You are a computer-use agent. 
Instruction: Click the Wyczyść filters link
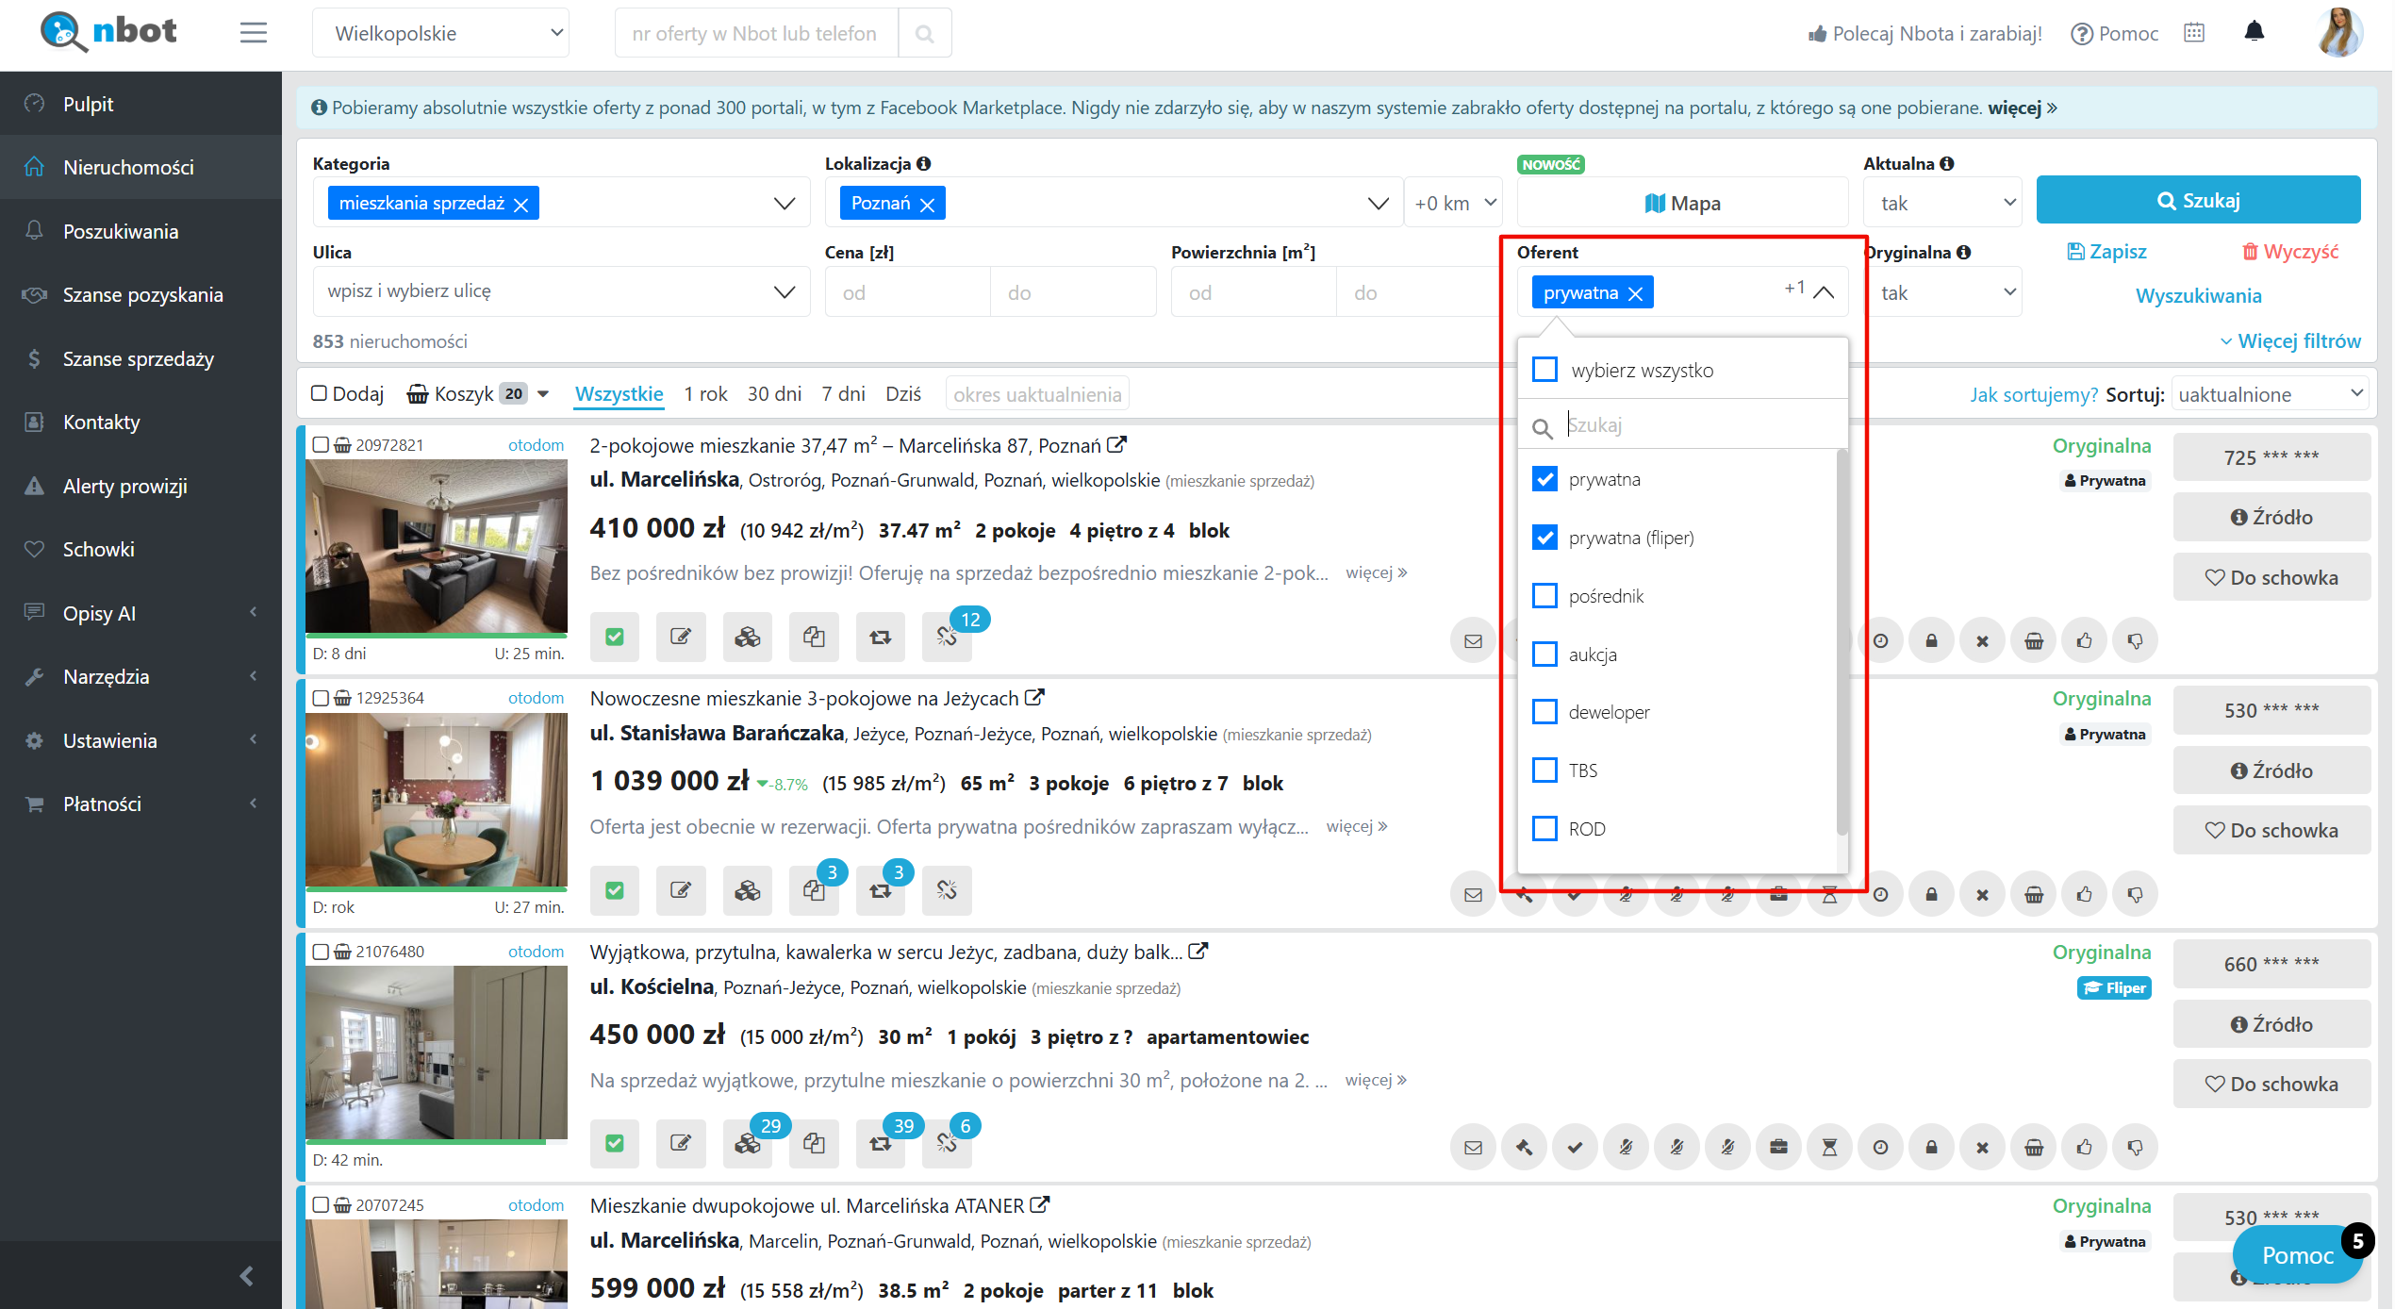coord(2289,252)
